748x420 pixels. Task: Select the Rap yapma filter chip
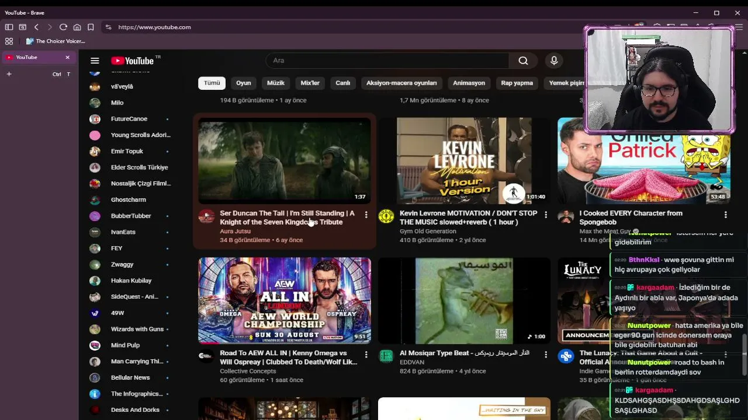[517, 83]
